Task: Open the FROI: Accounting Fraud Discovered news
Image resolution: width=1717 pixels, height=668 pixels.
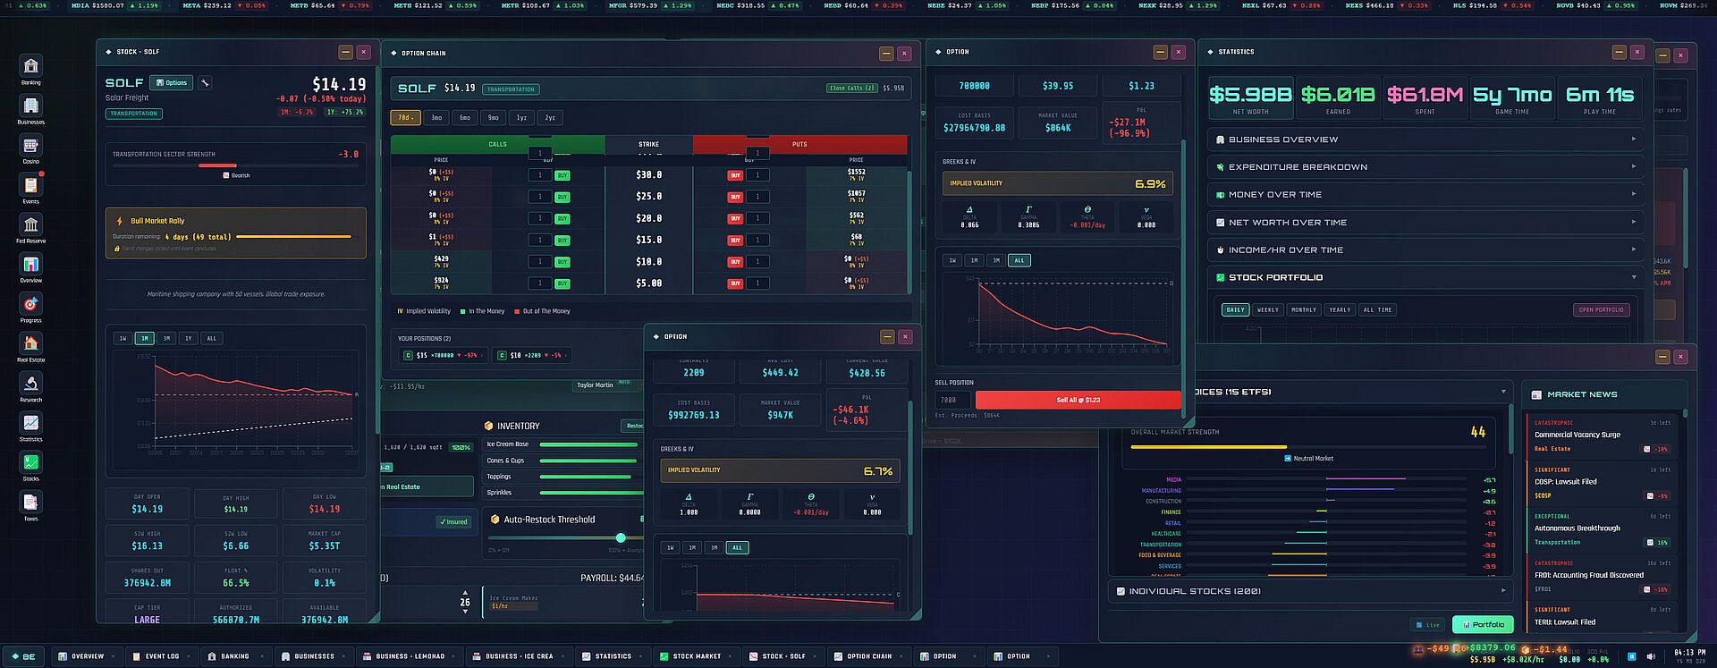Action: click(x=1602, y=576)
